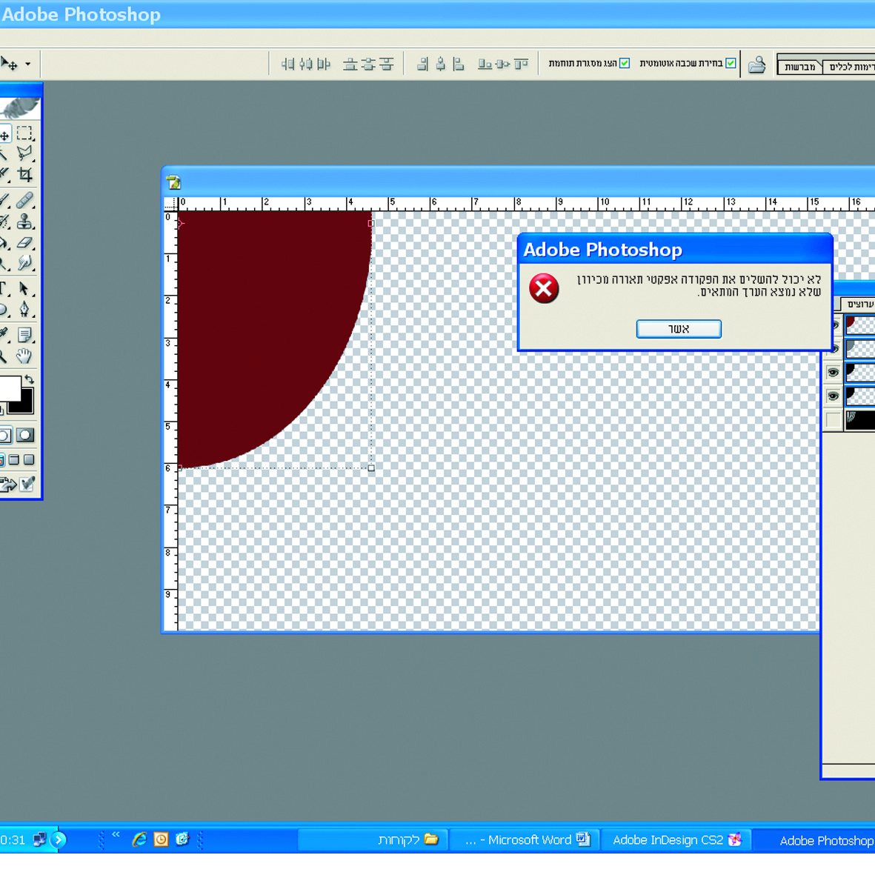Select the bottom all-black layer thumbnail
This screenshot has height=875, width=875.
click(x=860, y=419)
